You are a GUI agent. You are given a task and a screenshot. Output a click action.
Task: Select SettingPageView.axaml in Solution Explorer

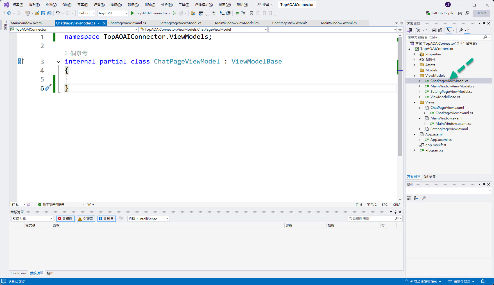(449, 129)
